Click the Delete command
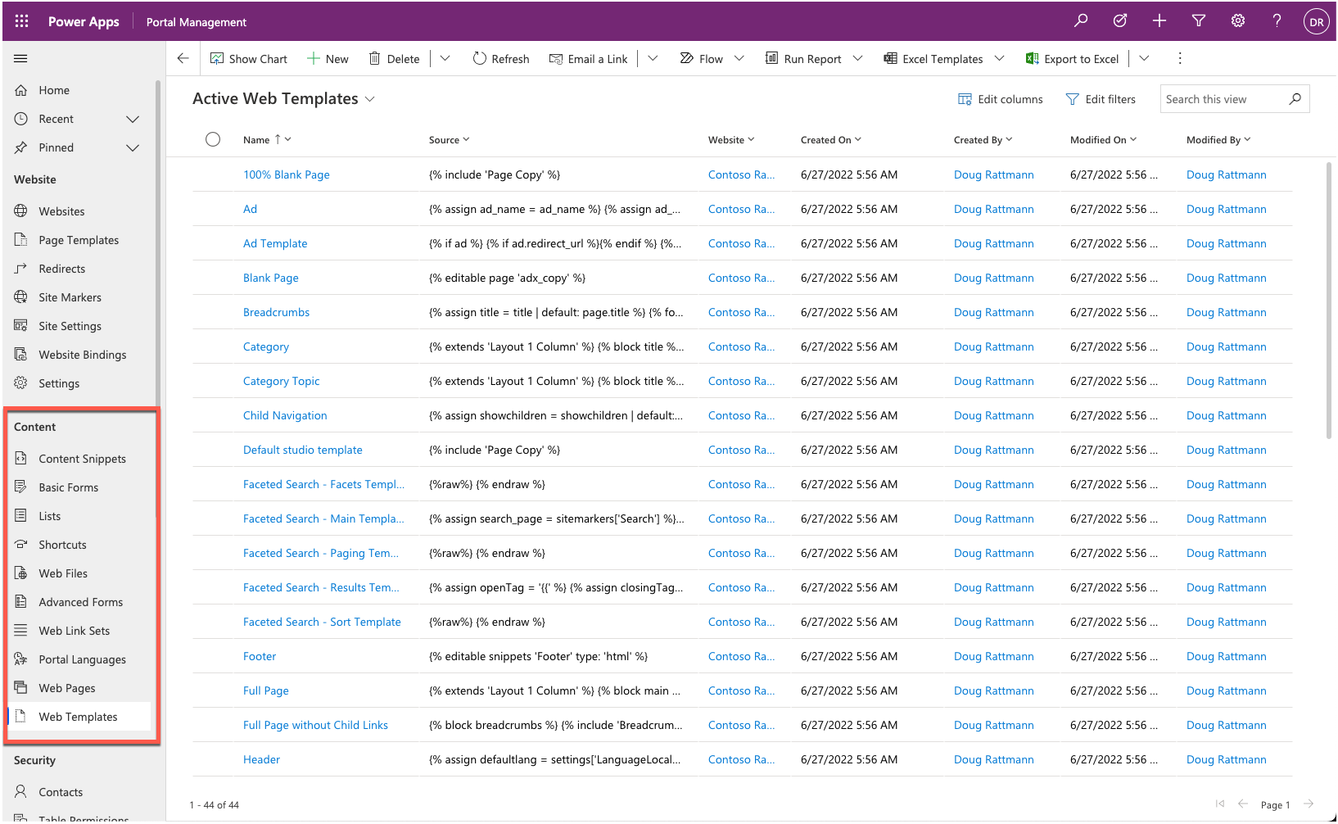This screenshot has width=1338, height=824. coord(394,59)
